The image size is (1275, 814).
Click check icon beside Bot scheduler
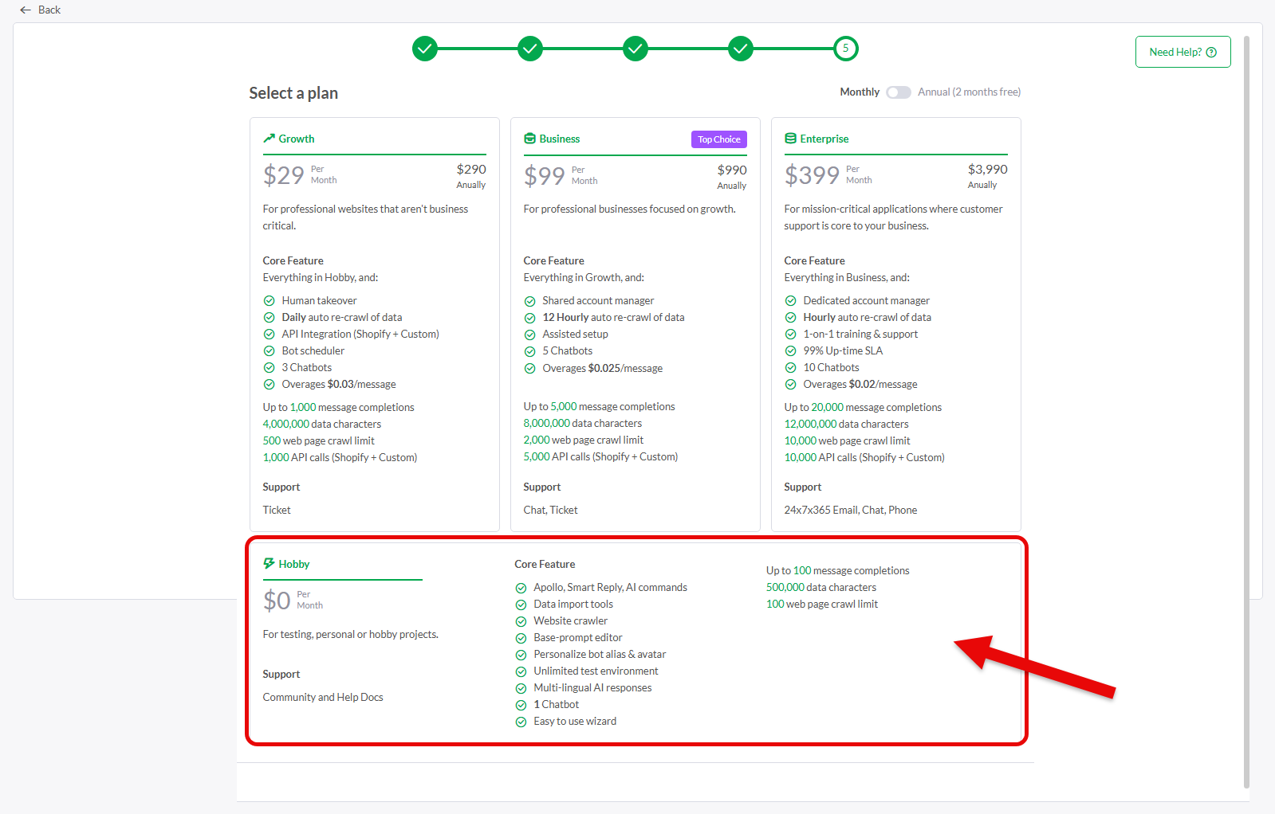pyautogui.click(x=270, y=351)
